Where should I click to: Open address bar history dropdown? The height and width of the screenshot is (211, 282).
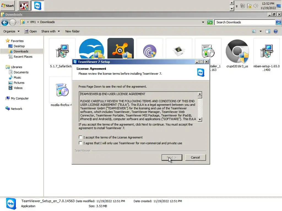(203, 22)
